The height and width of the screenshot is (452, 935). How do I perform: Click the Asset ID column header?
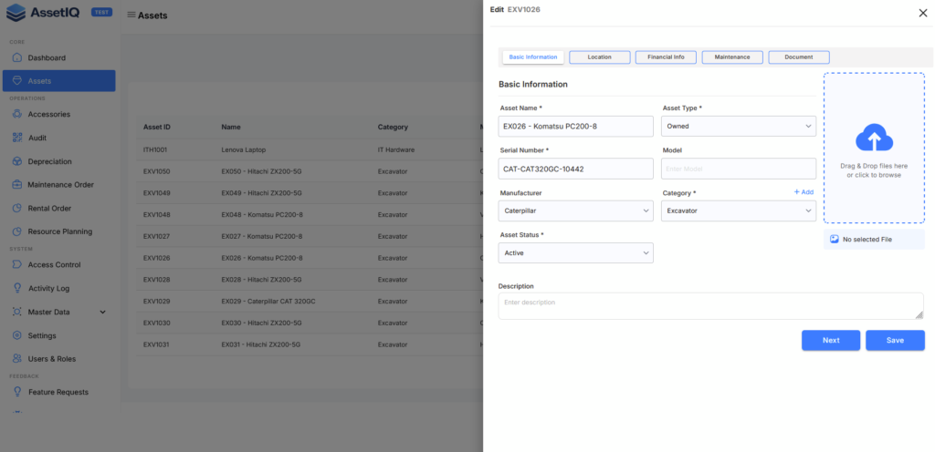point(157,127)
